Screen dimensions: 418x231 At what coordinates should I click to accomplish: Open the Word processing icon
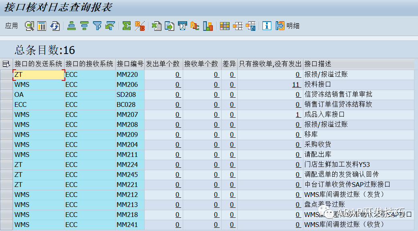pos(182,26)
